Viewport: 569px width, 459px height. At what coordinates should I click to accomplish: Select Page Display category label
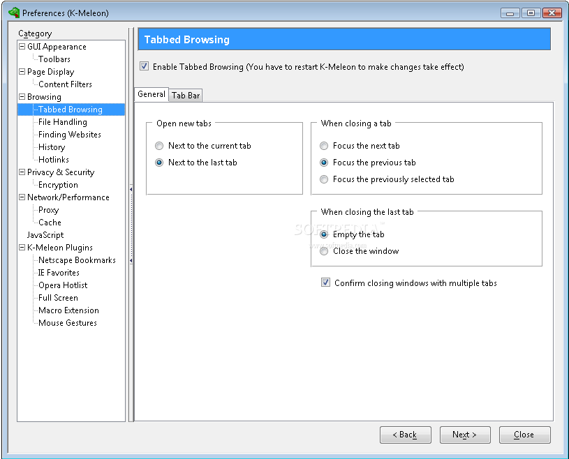click(50, 72)
